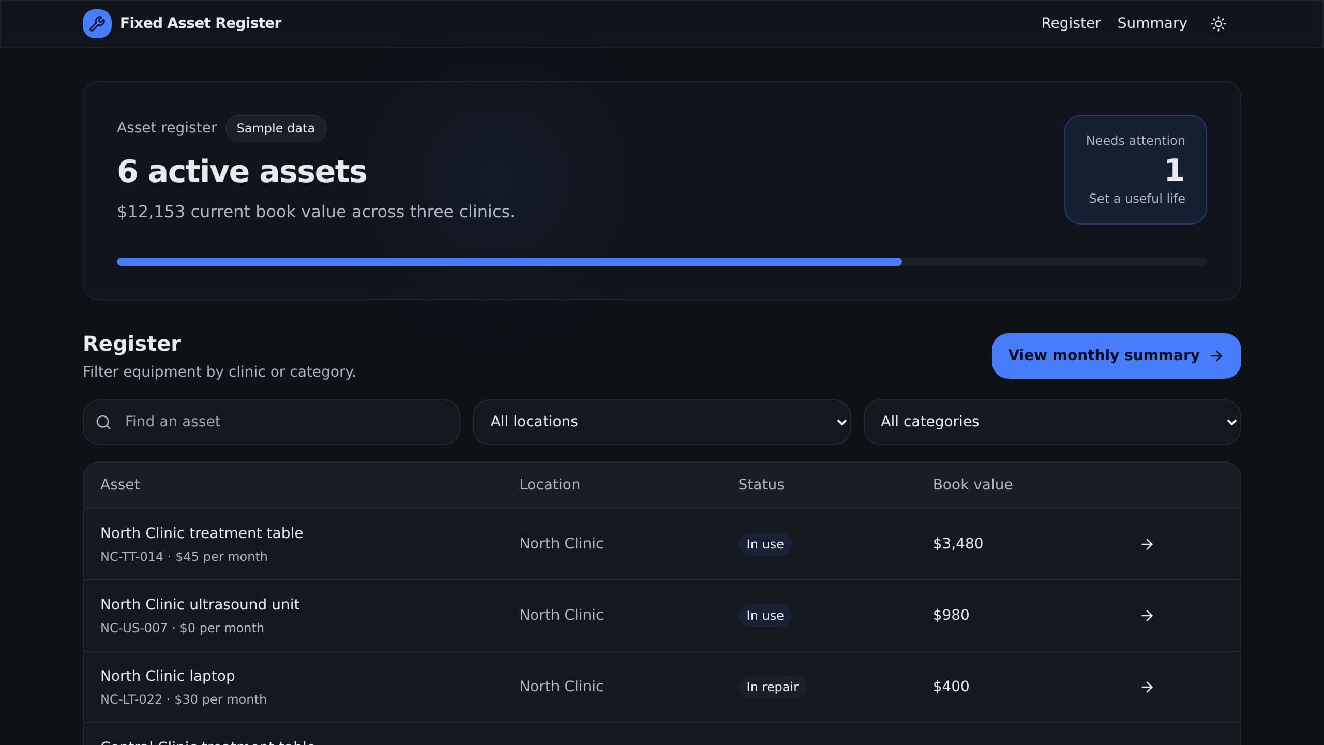The height and width of the screenshot is (745, 1324).
Task: Click Set a useful life text
Action: tap(1137, 199)
